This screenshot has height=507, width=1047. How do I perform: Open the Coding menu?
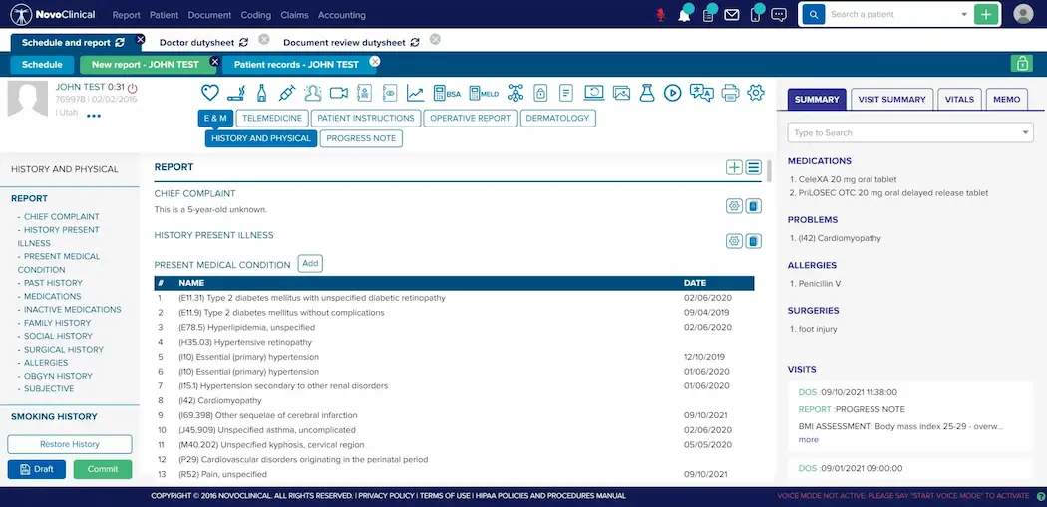pos(255,15)
